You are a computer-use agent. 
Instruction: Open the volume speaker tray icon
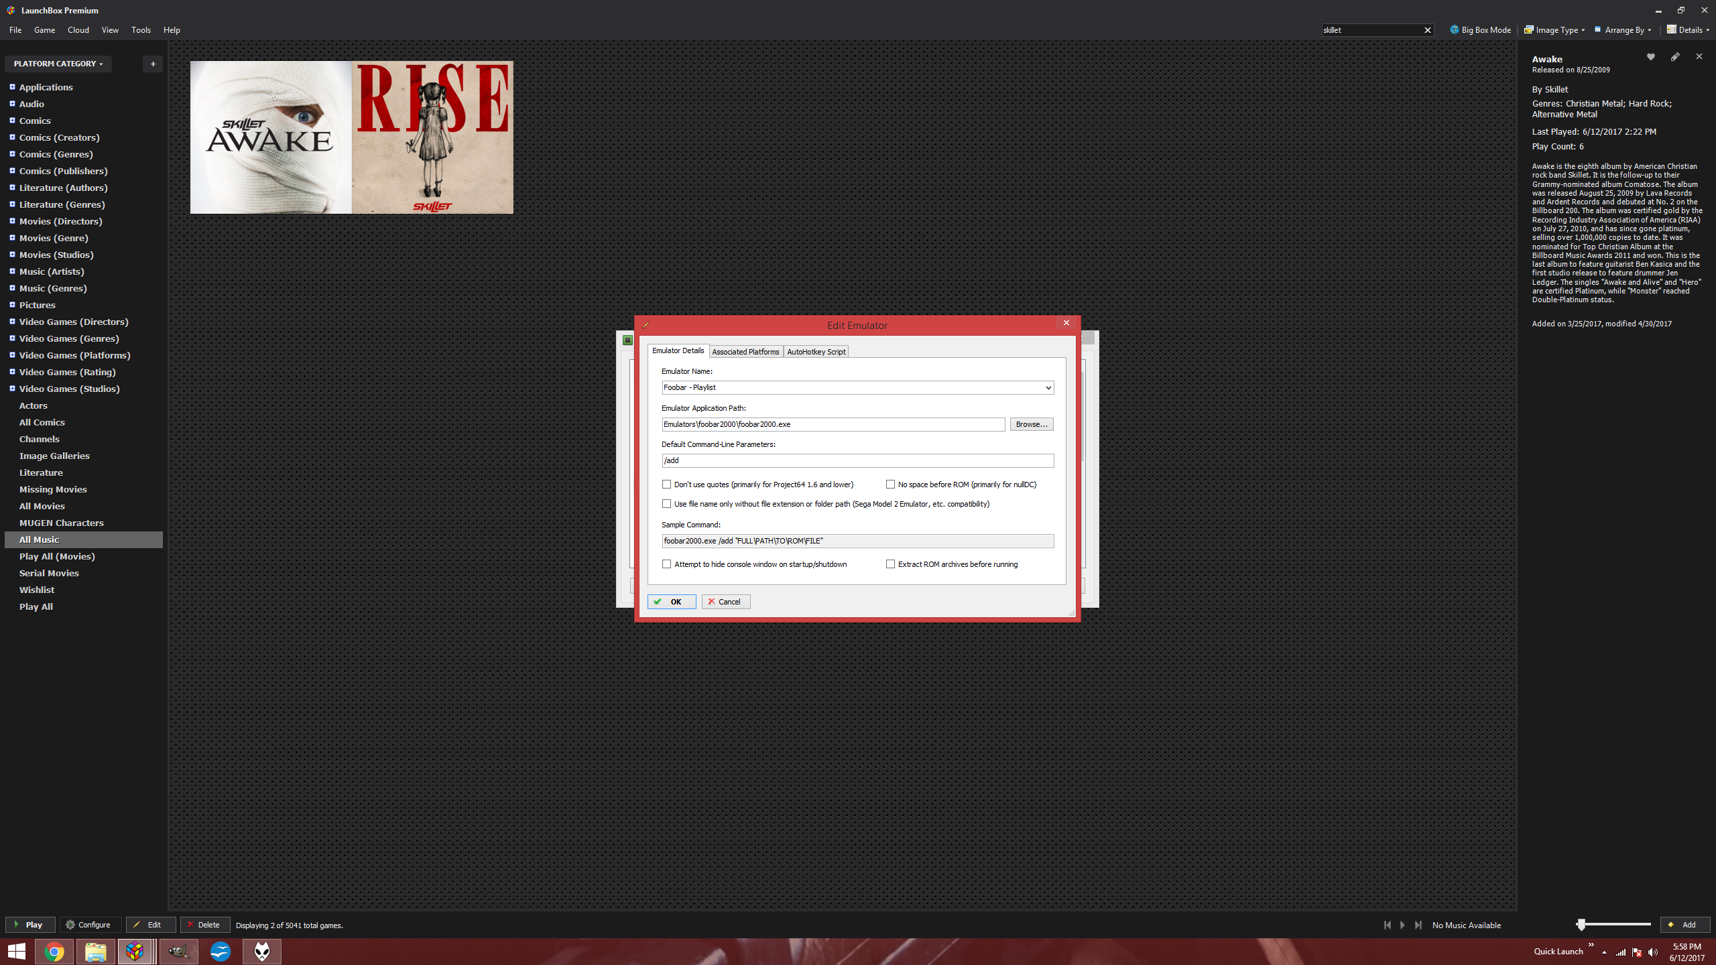click(x=1652, y=952)
